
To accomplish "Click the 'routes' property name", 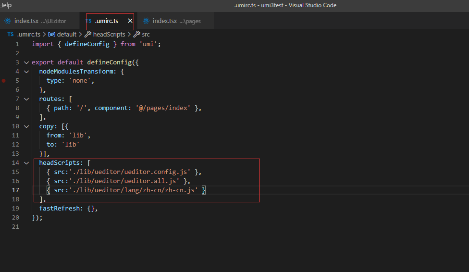I will coord(50,99).
